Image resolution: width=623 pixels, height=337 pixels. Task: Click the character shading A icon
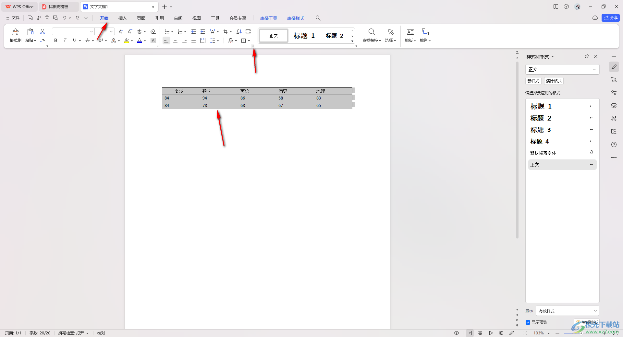click(x=153, y=41)
